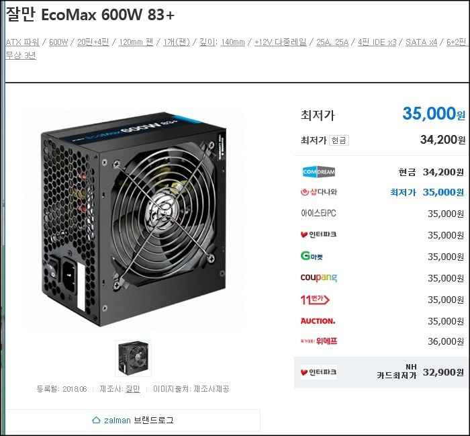Open the 샵다나와 seller logo
This screenshot has width=470, height=436.
319,192
